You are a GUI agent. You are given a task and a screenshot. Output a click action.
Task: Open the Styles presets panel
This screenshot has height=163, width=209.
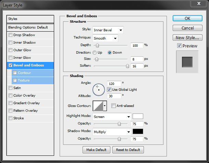coord(30,19)
